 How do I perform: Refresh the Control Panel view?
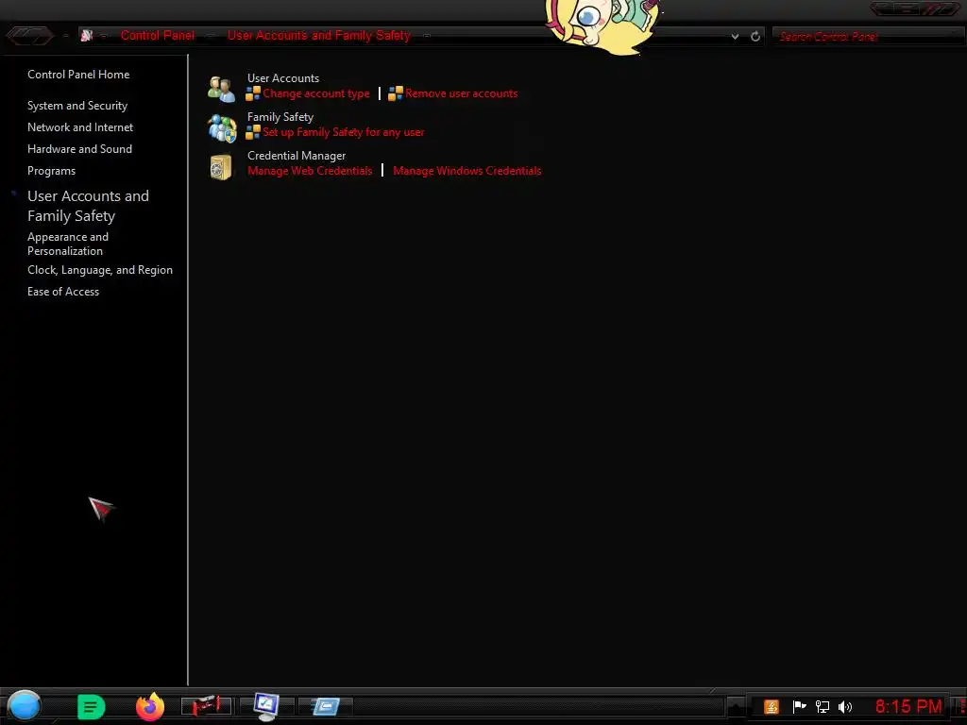coord(755,37)
